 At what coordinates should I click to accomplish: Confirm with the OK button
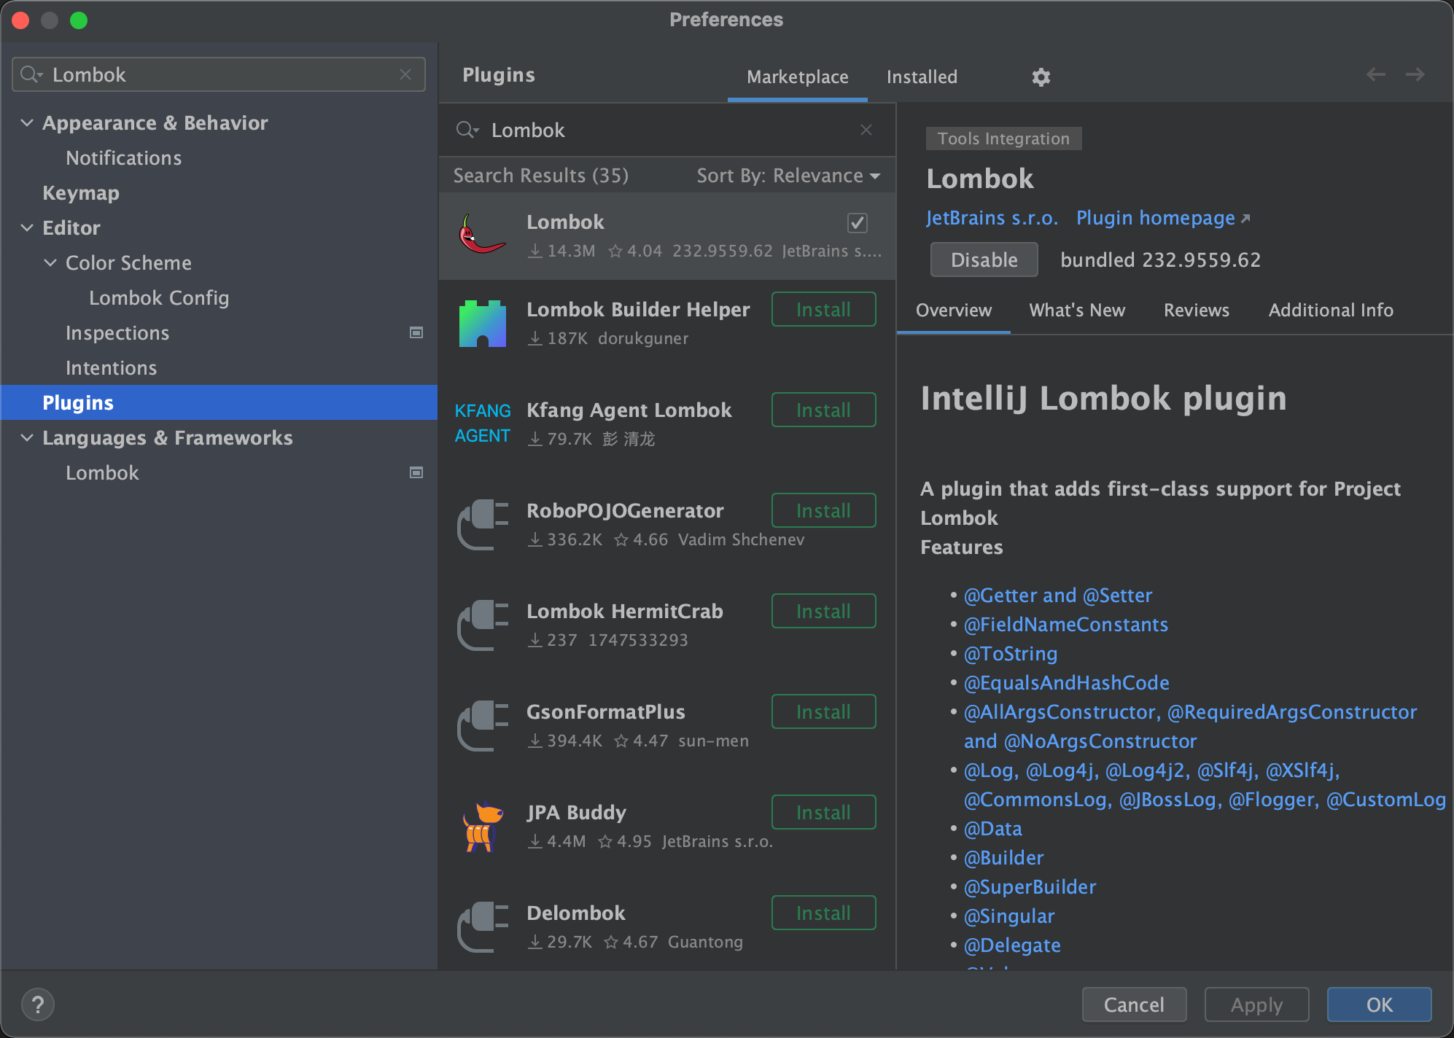(1379, 1004)
